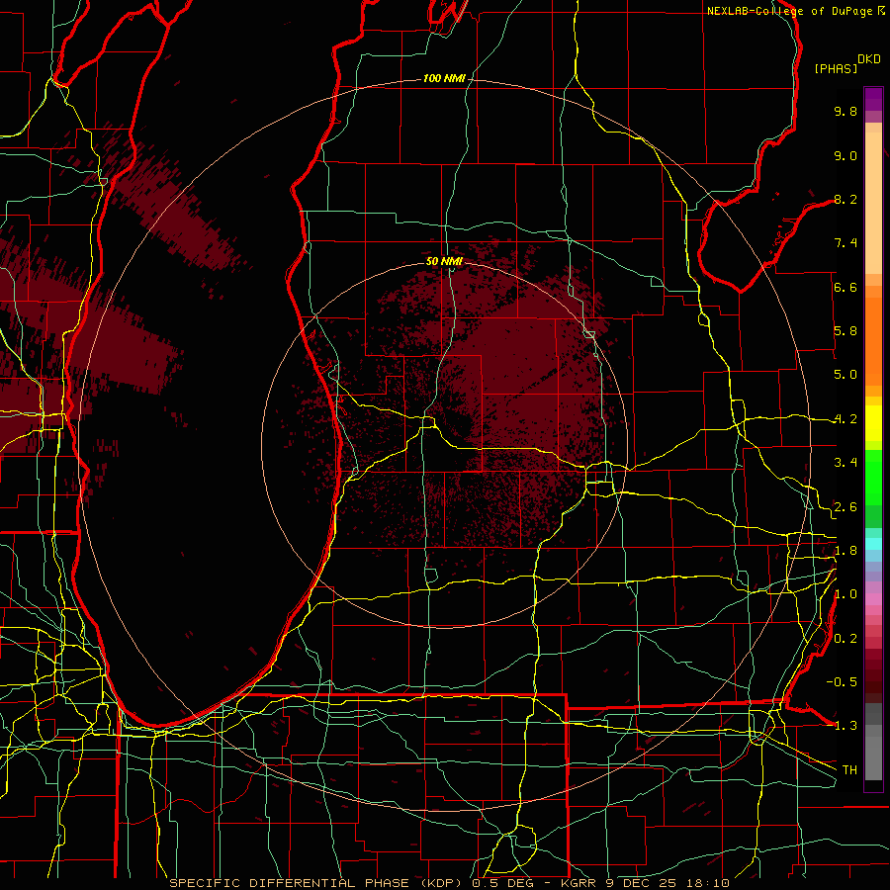This screenshot has height=890, width=890.
Task: Click the "50 NMI" range ring label
Action: pos(444,262)
